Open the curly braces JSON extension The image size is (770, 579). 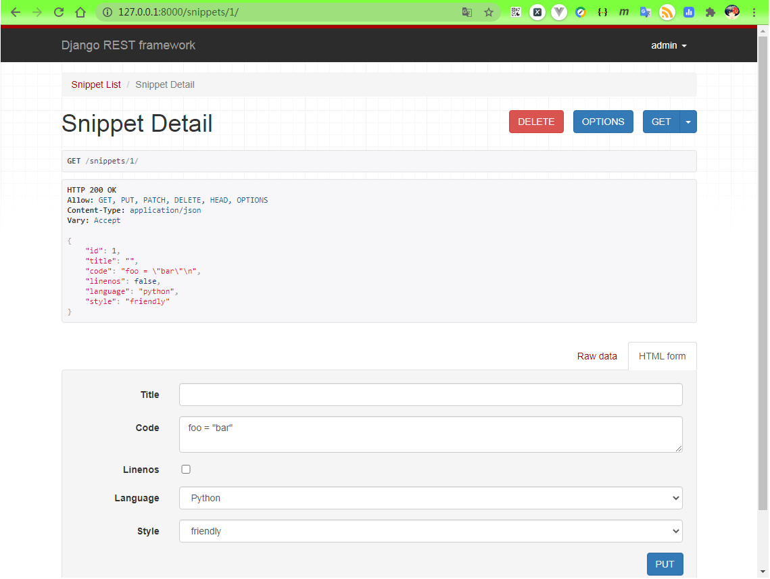[x=602, y=12]
